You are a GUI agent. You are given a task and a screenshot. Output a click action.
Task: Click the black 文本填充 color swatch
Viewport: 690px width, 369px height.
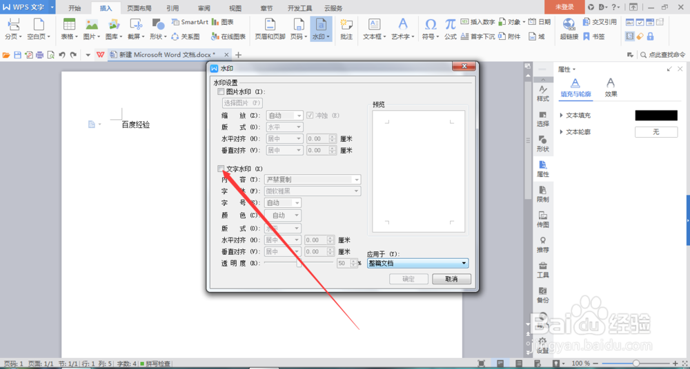656,116
